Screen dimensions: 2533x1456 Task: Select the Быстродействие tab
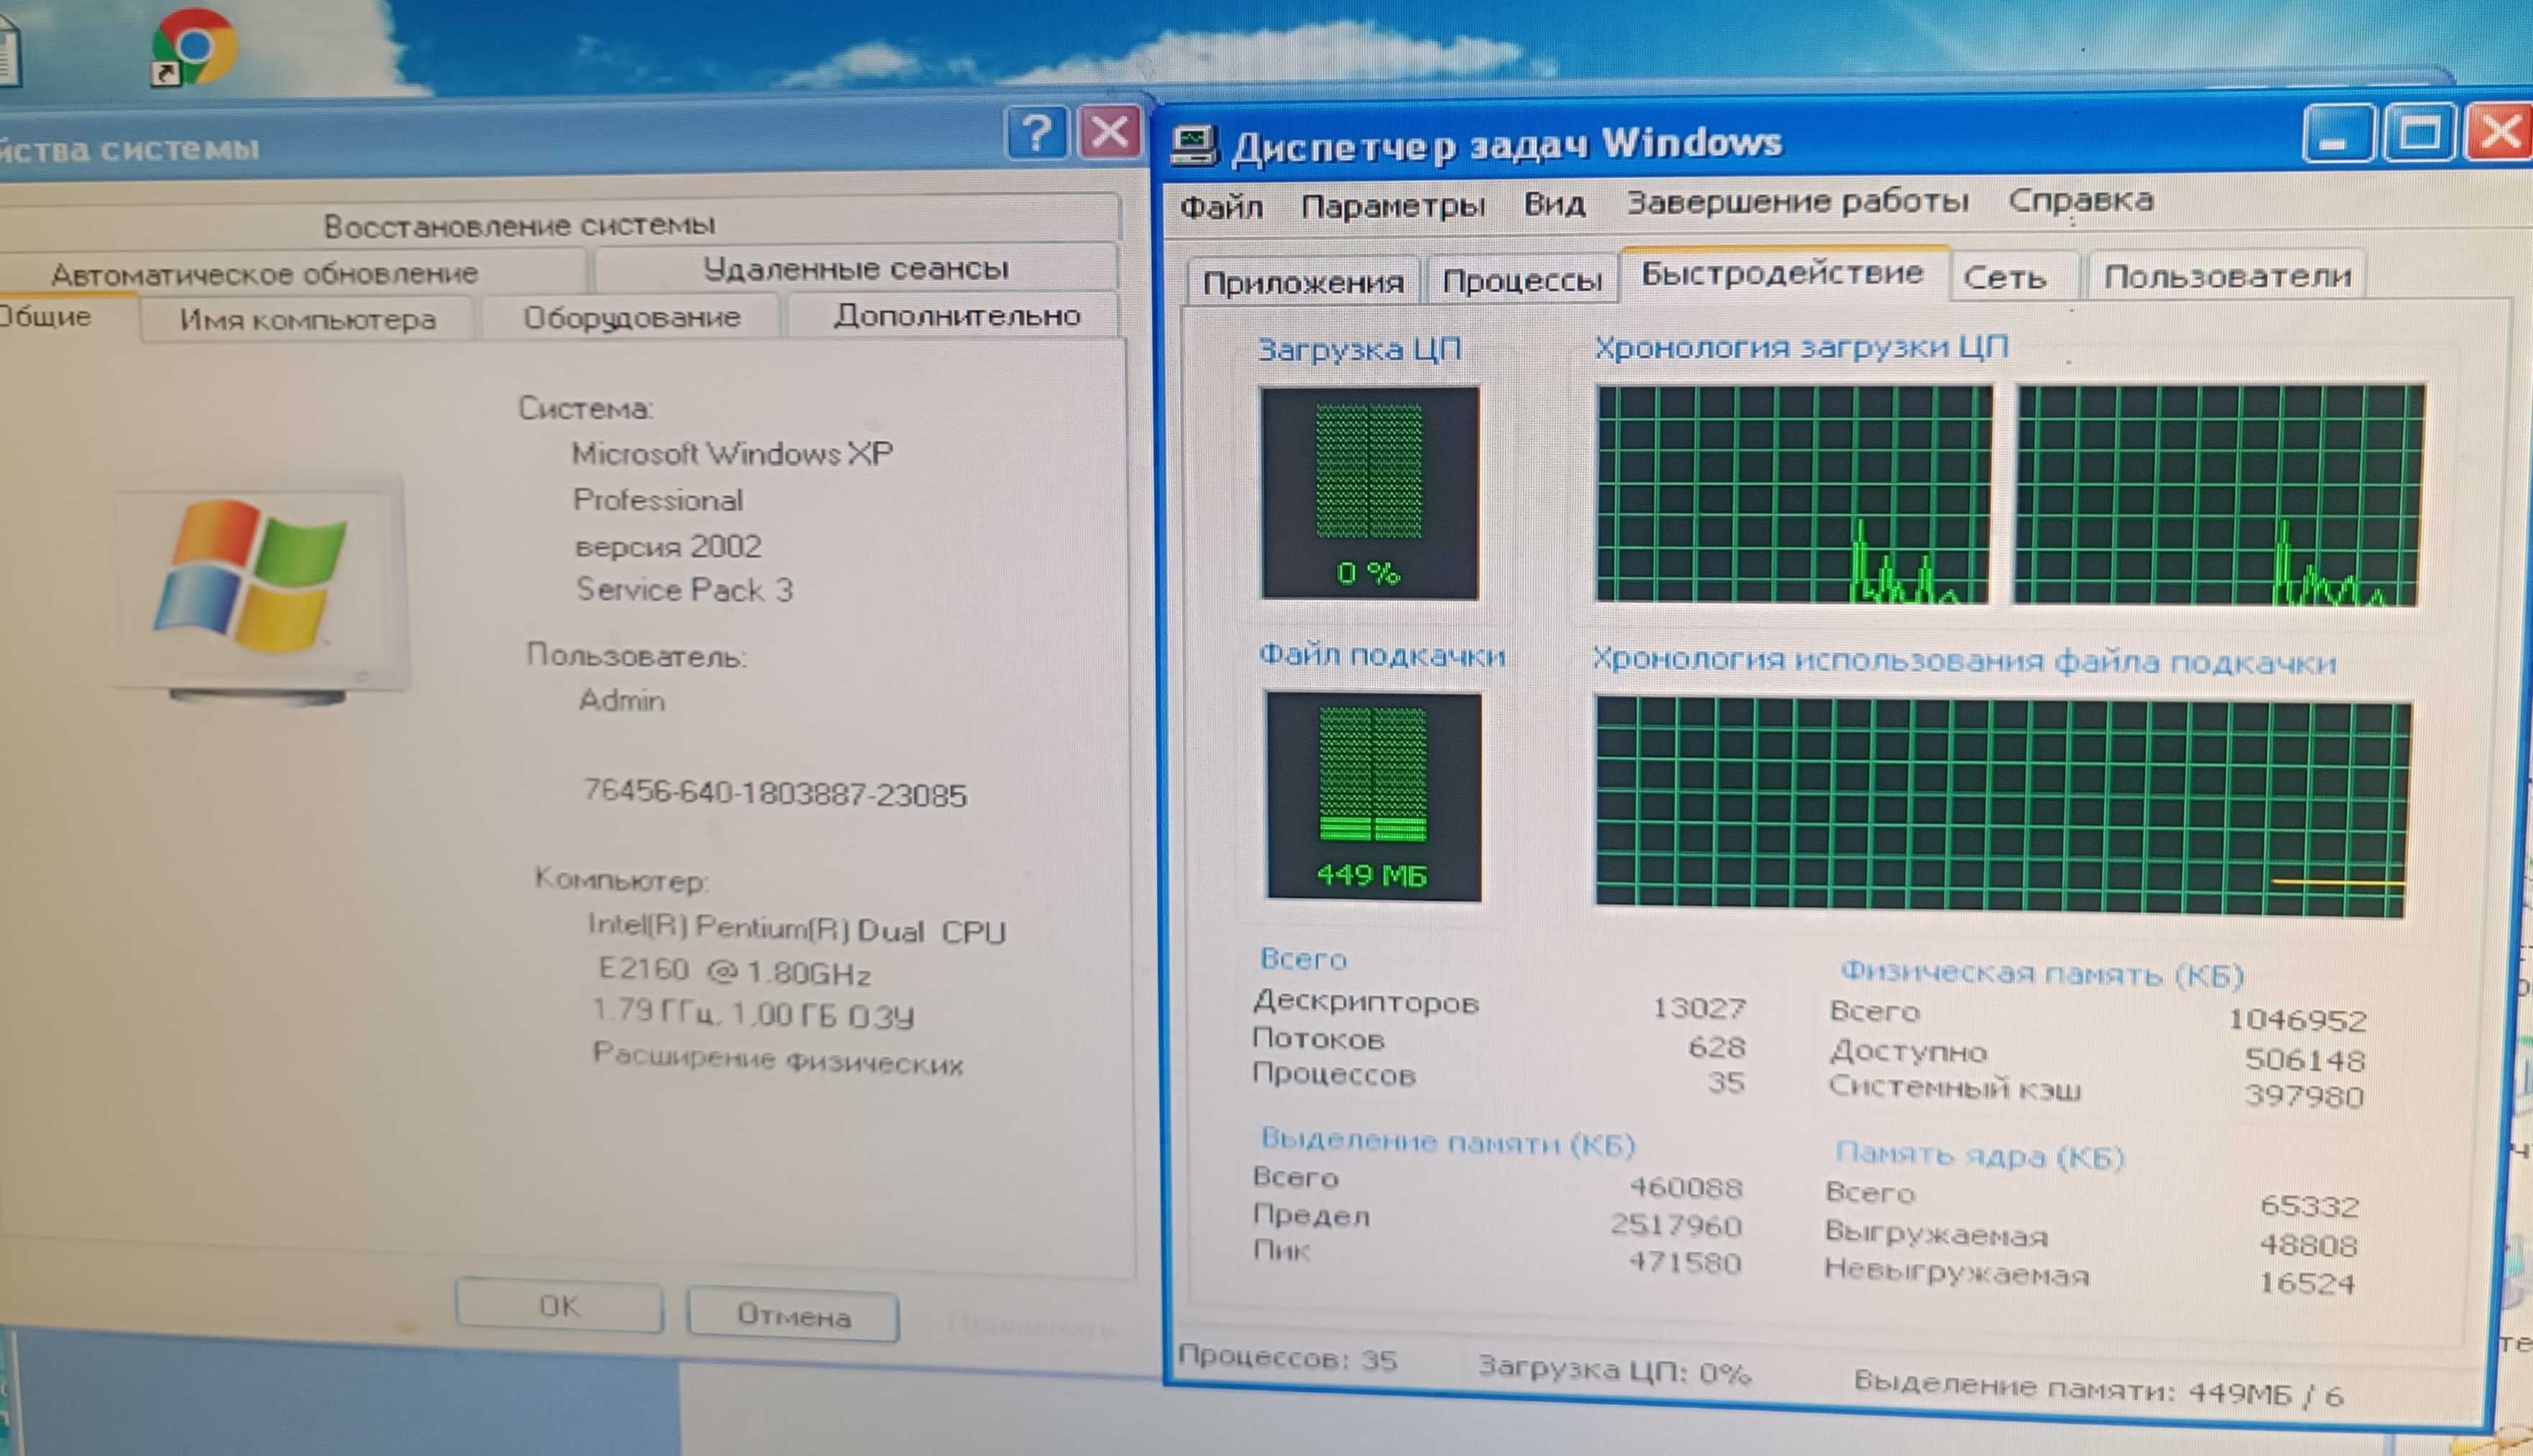tap(1783, 273)
